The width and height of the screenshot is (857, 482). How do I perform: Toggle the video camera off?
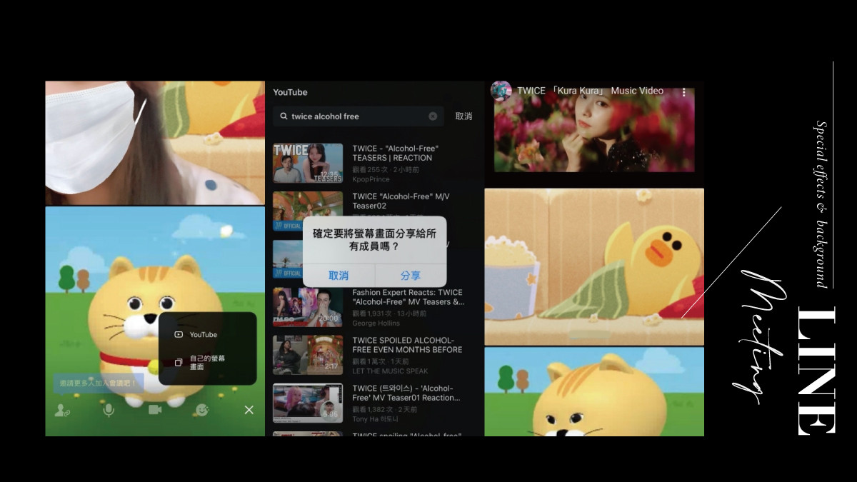(155, 410)
